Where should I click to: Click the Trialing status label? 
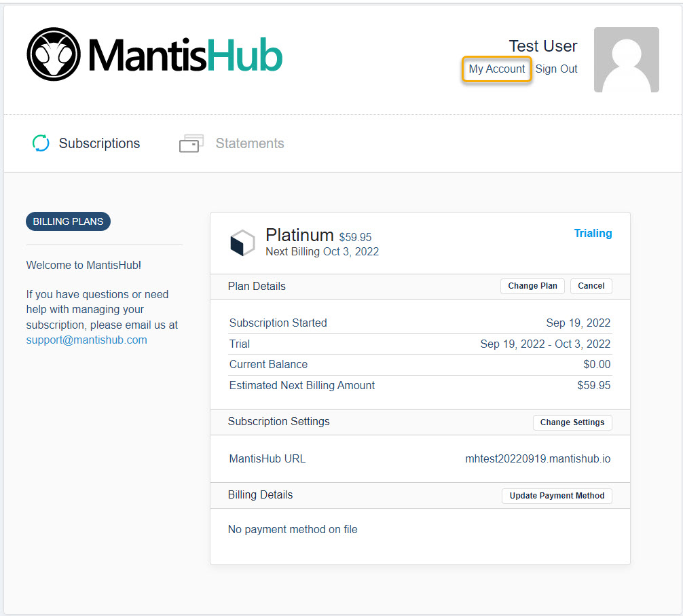coord(593,233)
